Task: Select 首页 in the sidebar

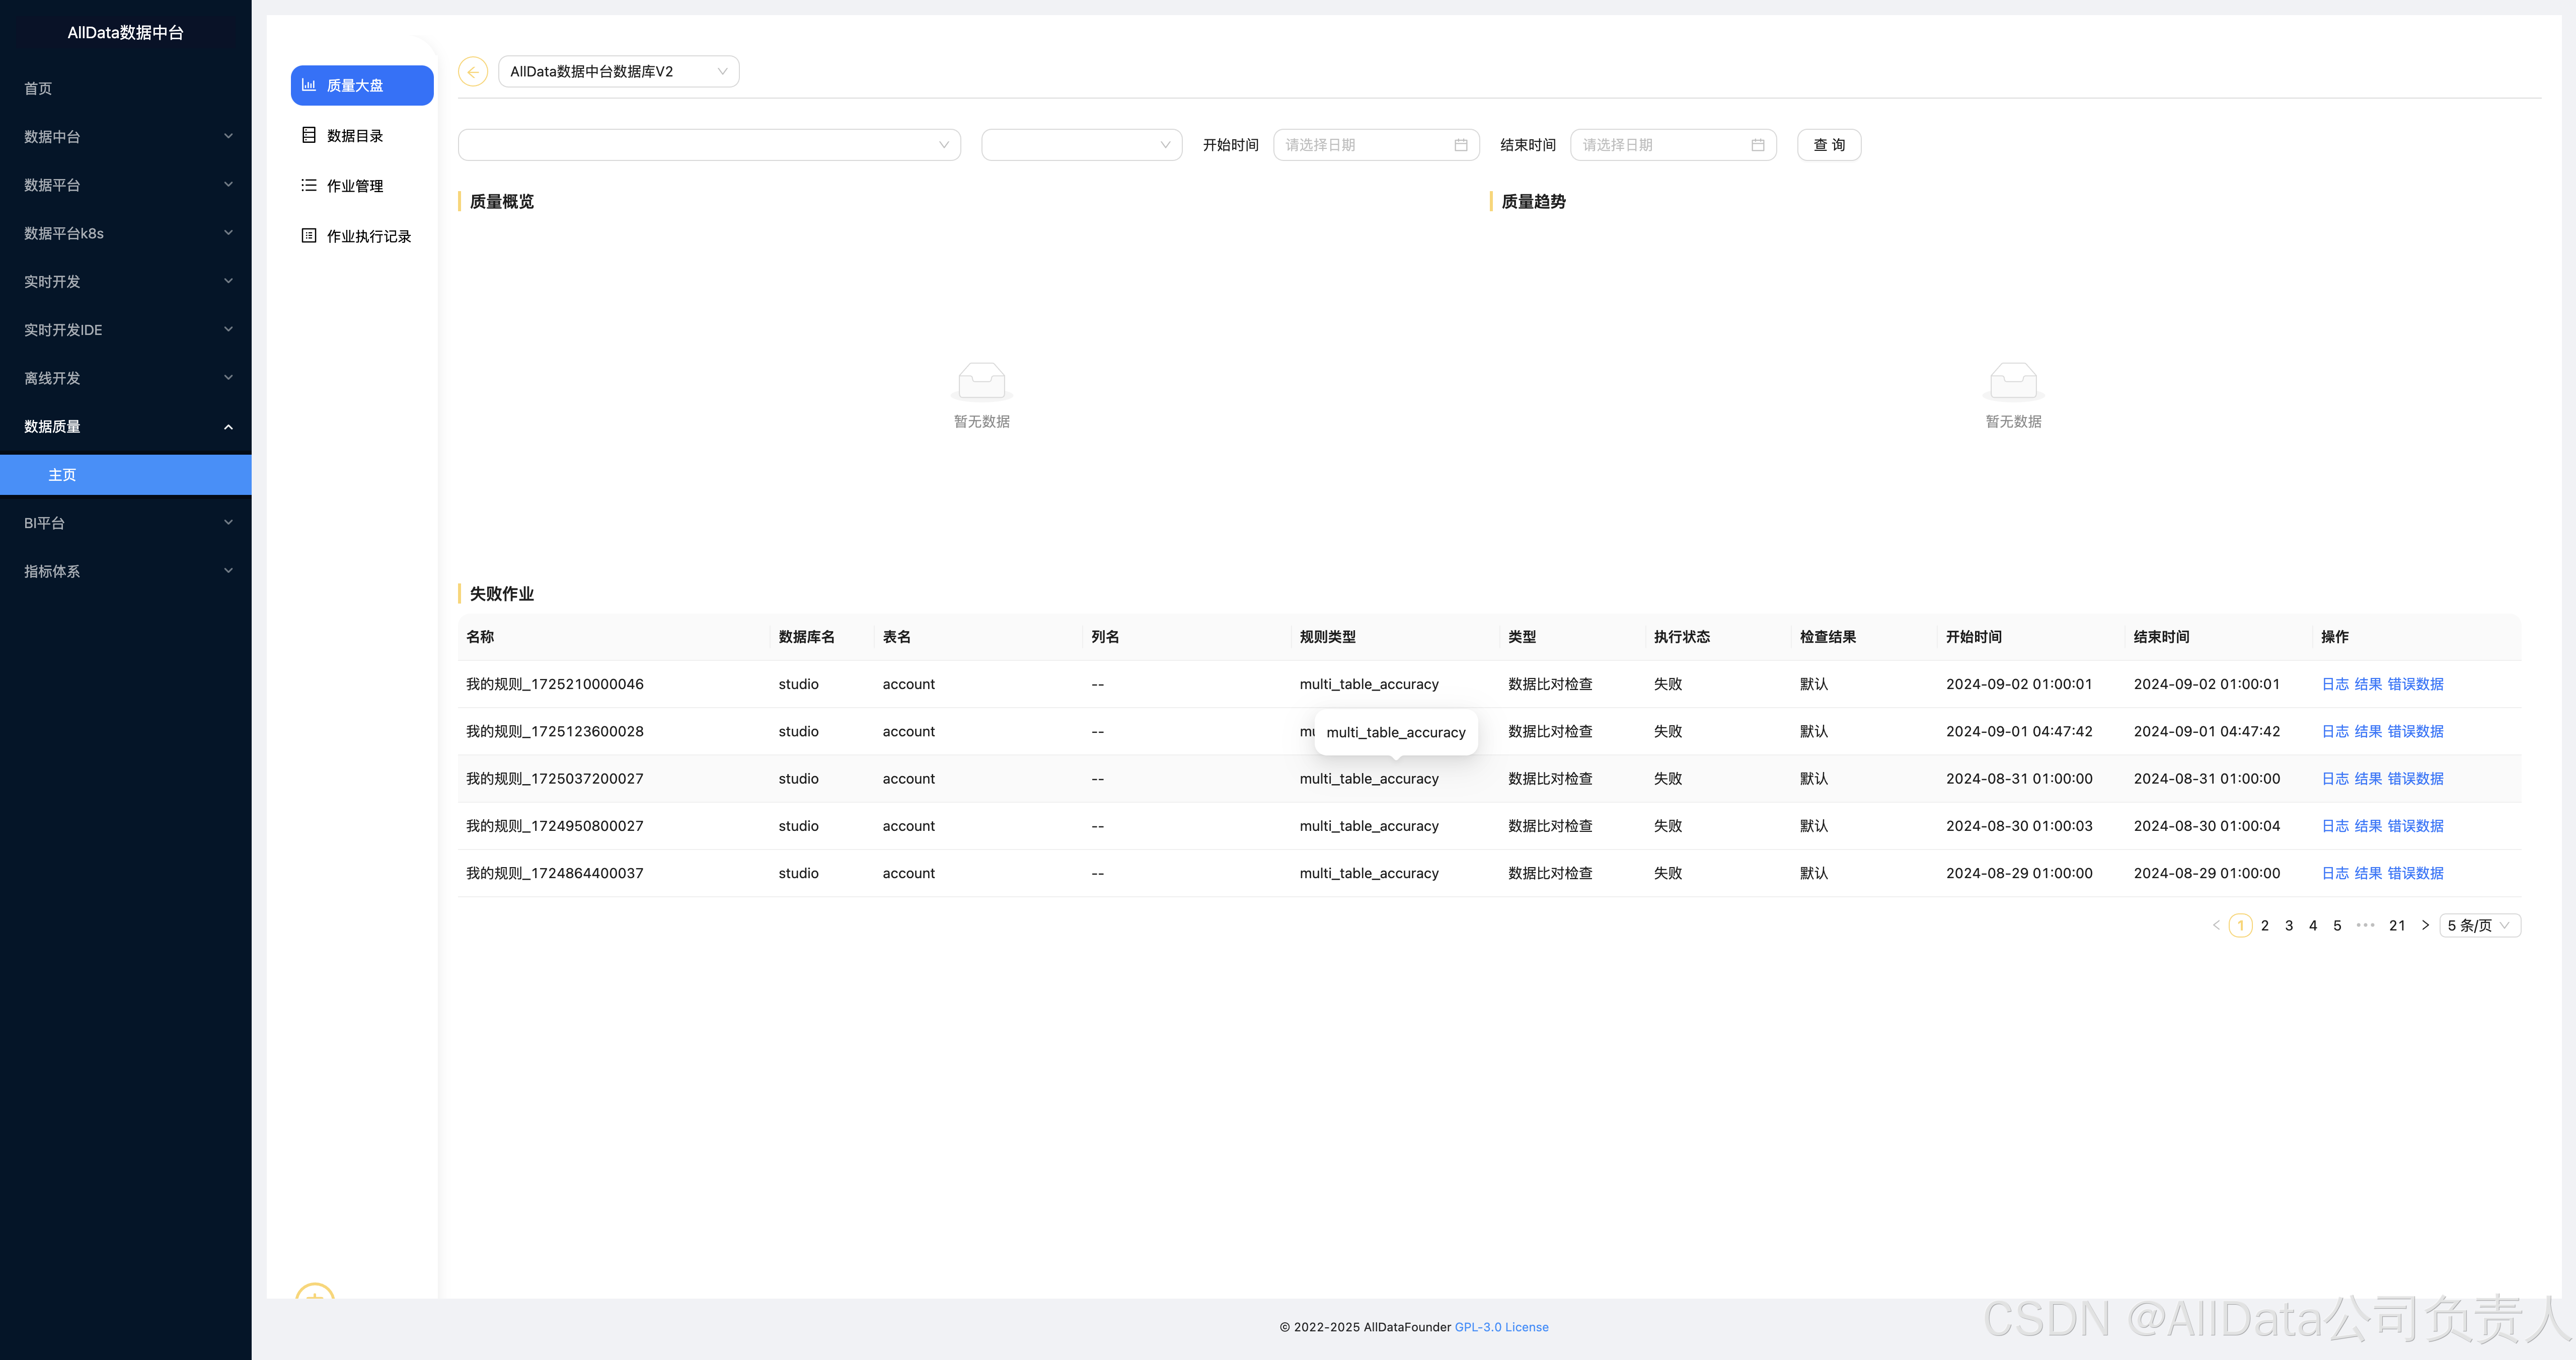Action: (38, 89)
